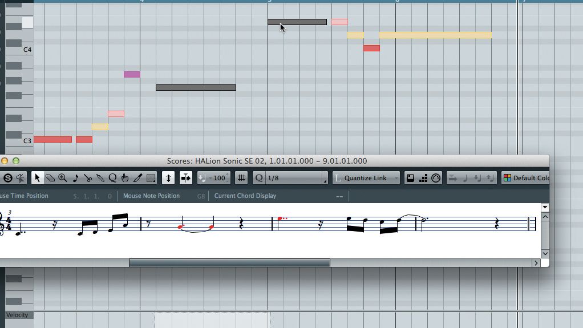583x328 pixels.
Task: Click the Current Chord Display label
Action: click(x=245, y=196)
